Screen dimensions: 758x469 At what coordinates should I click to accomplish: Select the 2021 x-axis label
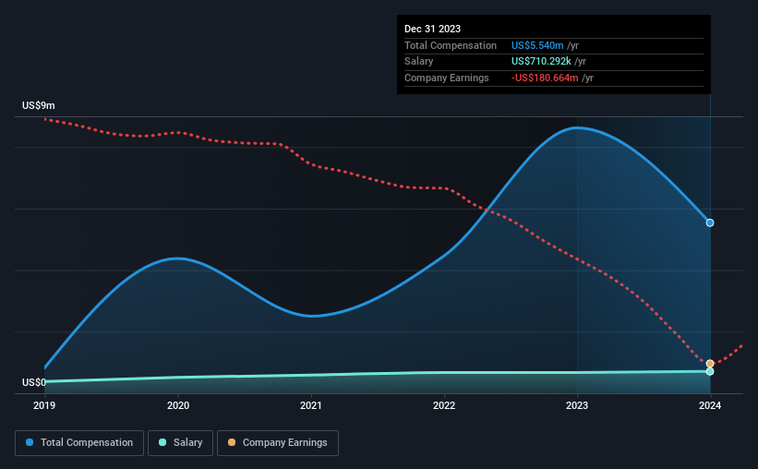[311, 405]
